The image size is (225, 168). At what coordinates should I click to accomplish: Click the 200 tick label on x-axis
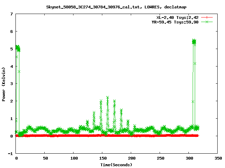point(131,159)
